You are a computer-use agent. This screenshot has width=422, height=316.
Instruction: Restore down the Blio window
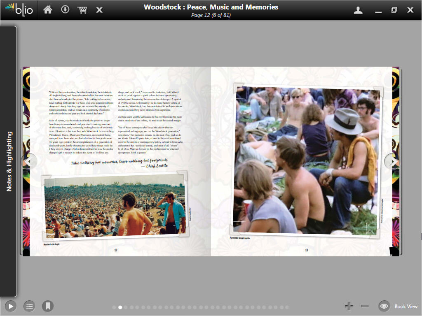[394, 10]
